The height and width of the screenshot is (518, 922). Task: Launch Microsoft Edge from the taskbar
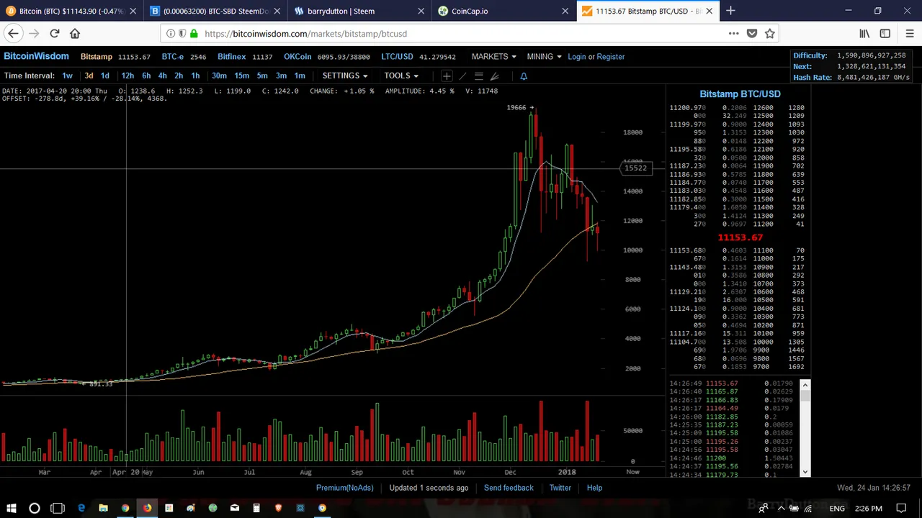click(x=81, y=509)
